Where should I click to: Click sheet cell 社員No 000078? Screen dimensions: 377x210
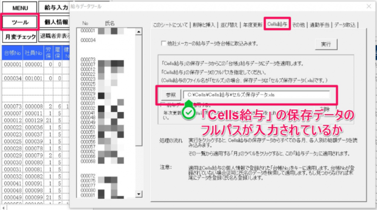click(x=33, y=148)
